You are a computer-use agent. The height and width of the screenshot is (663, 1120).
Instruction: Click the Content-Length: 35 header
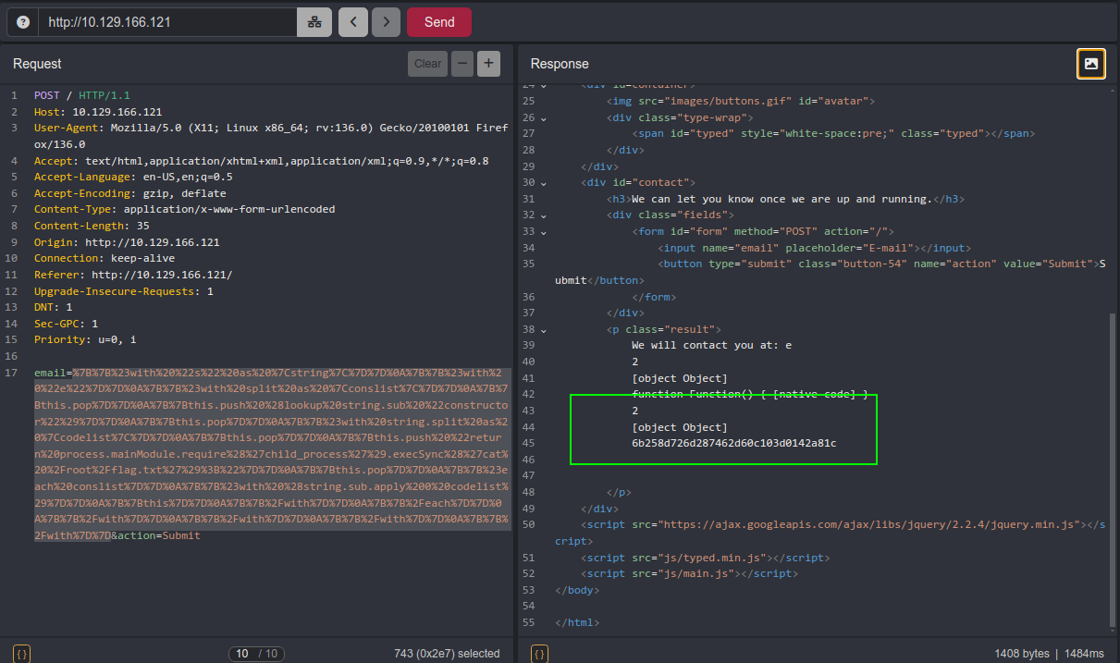point(92,226)
